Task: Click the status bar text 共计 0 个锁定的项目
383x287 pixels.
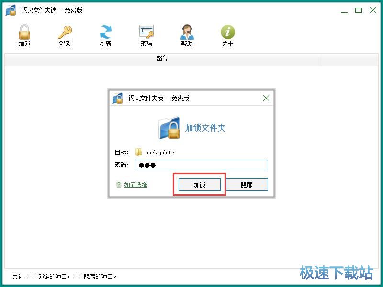Action: (x=39, y=276)
